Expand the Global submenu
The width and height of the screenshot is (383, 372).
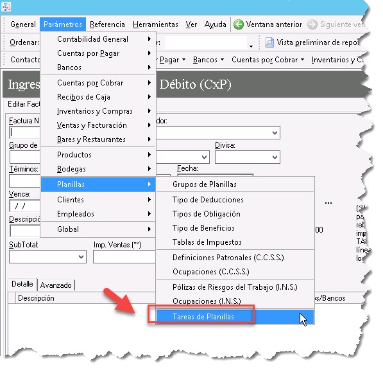(98, 229)
